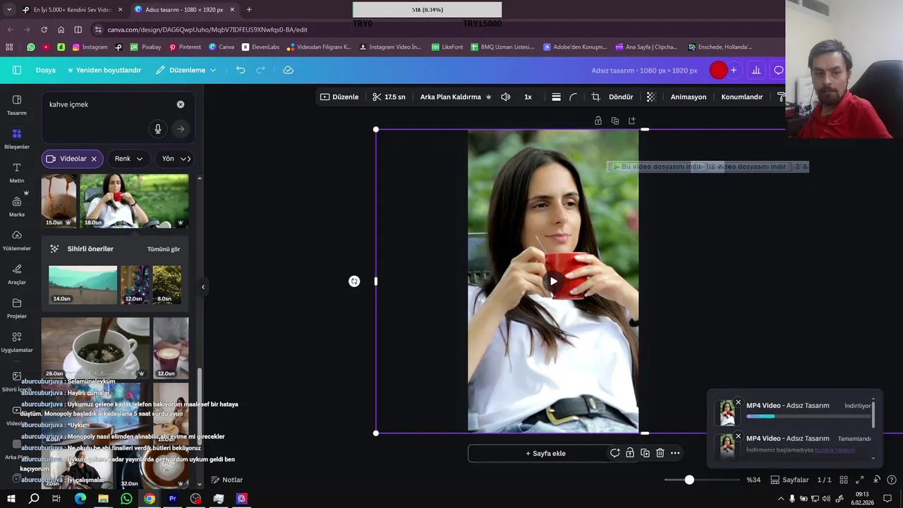The height and width of the screenshot is (508, 903).
Task: Open the Bileşenler panel
Action: pos(17,138)
